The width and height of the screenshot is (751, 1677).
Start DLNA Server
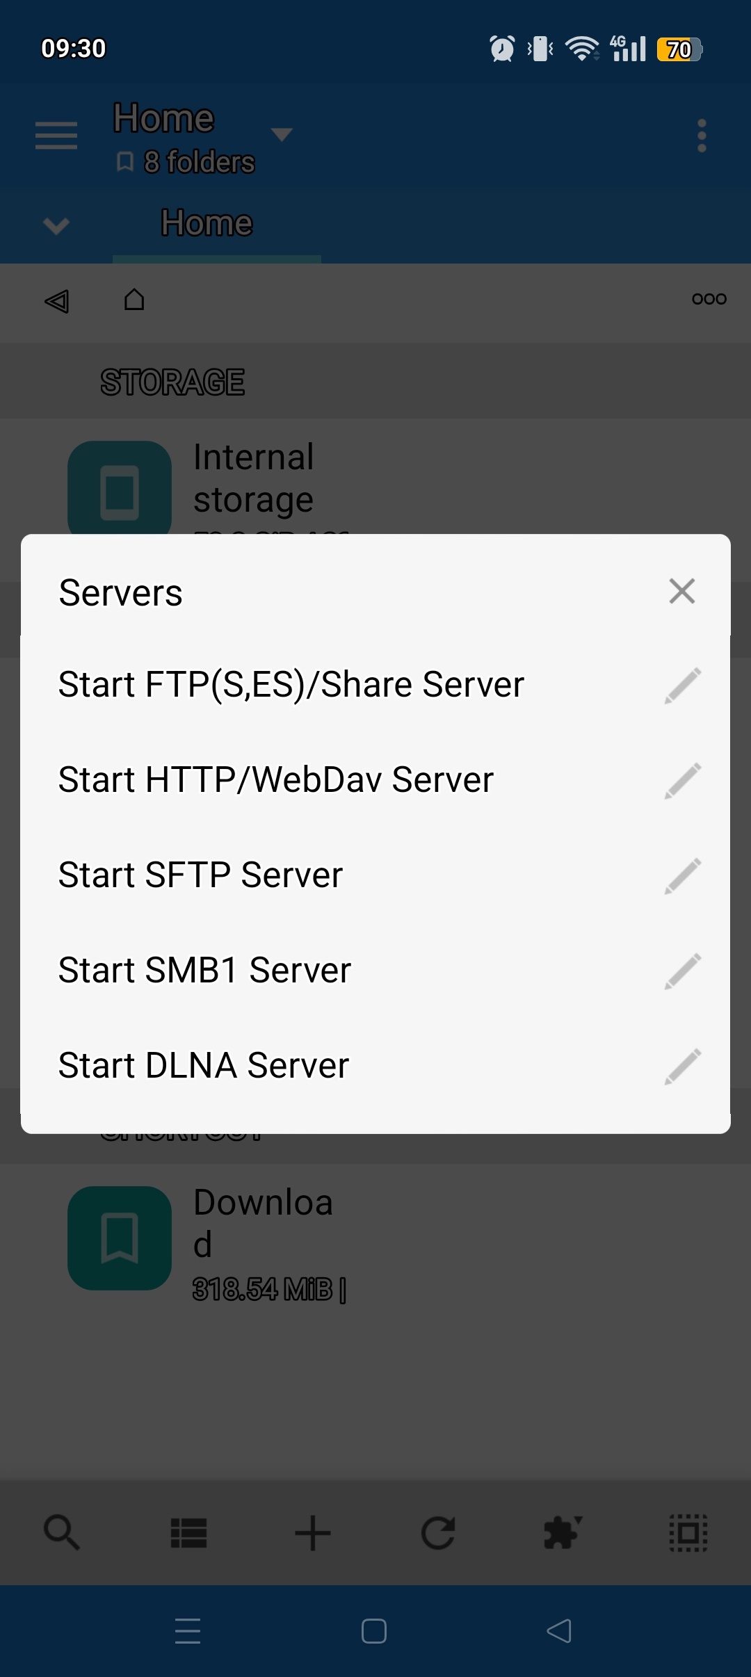tap(203, 1066)
